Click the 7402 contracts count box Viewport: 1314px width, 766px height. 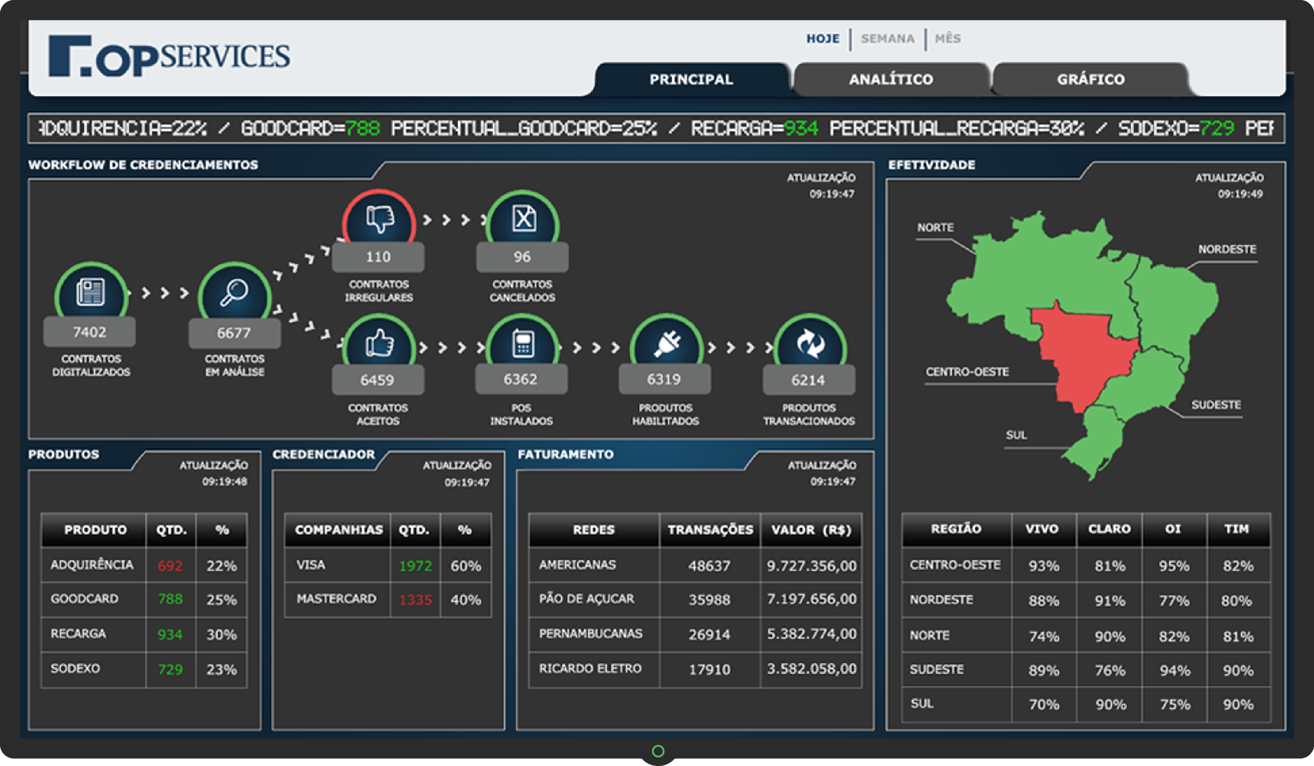click(89, 332)
